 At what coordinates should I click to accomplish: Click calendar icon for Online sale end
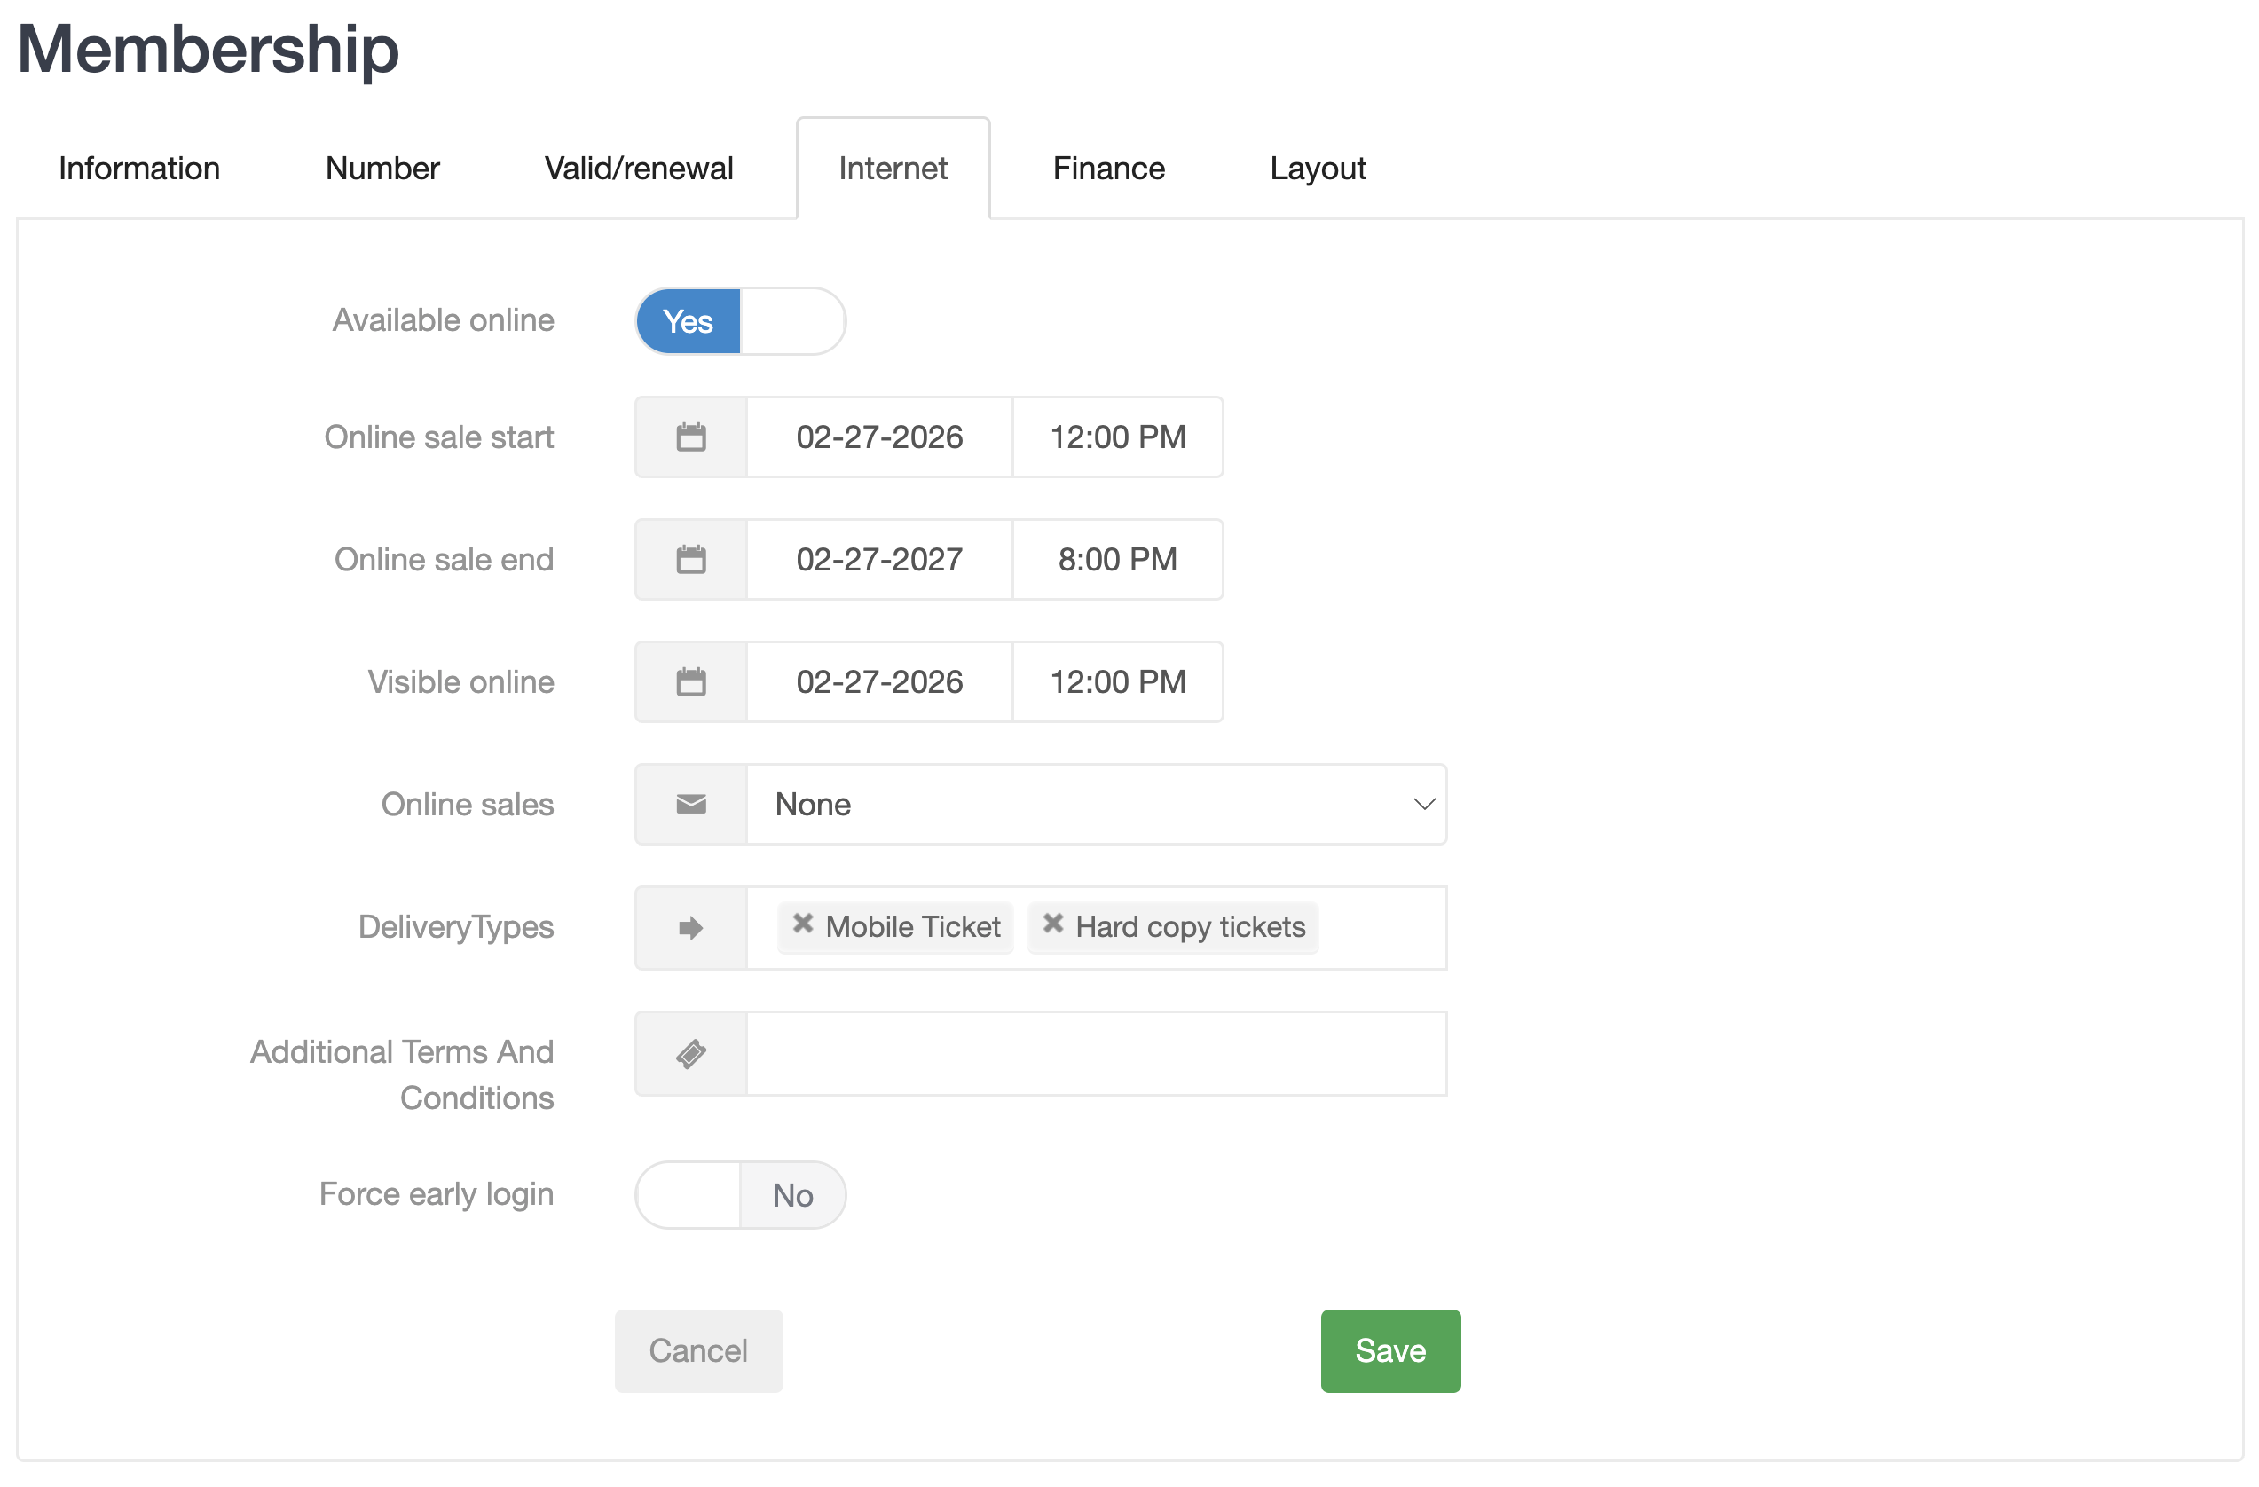tap(690, 560)
